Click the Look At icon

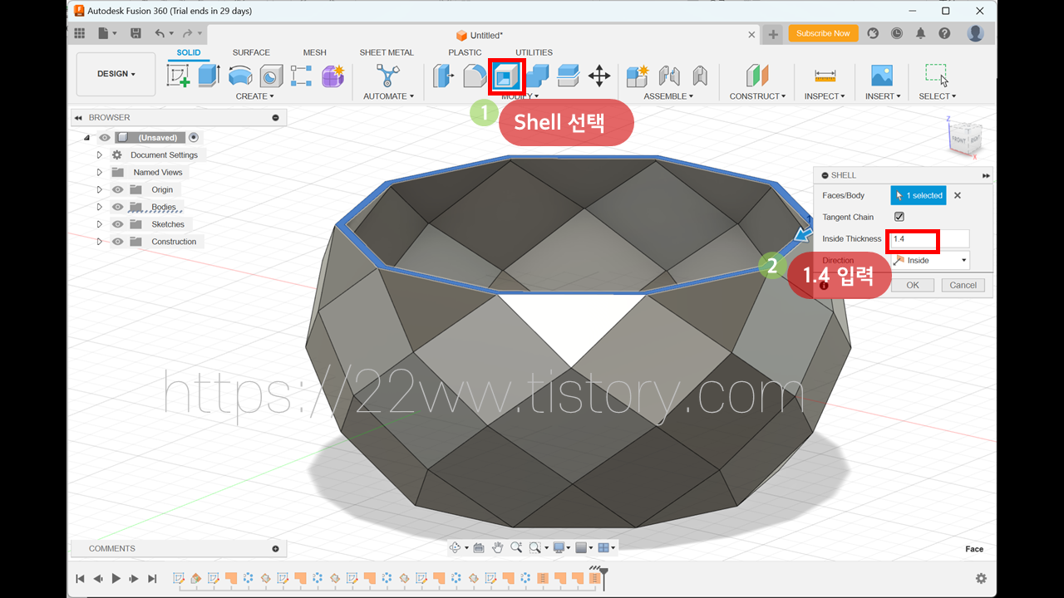[x=479, y=547]
